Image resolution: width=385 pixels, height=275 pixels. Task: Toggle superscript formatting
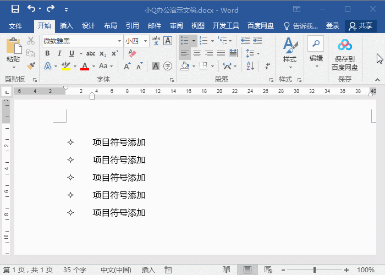tap(115, 53)
